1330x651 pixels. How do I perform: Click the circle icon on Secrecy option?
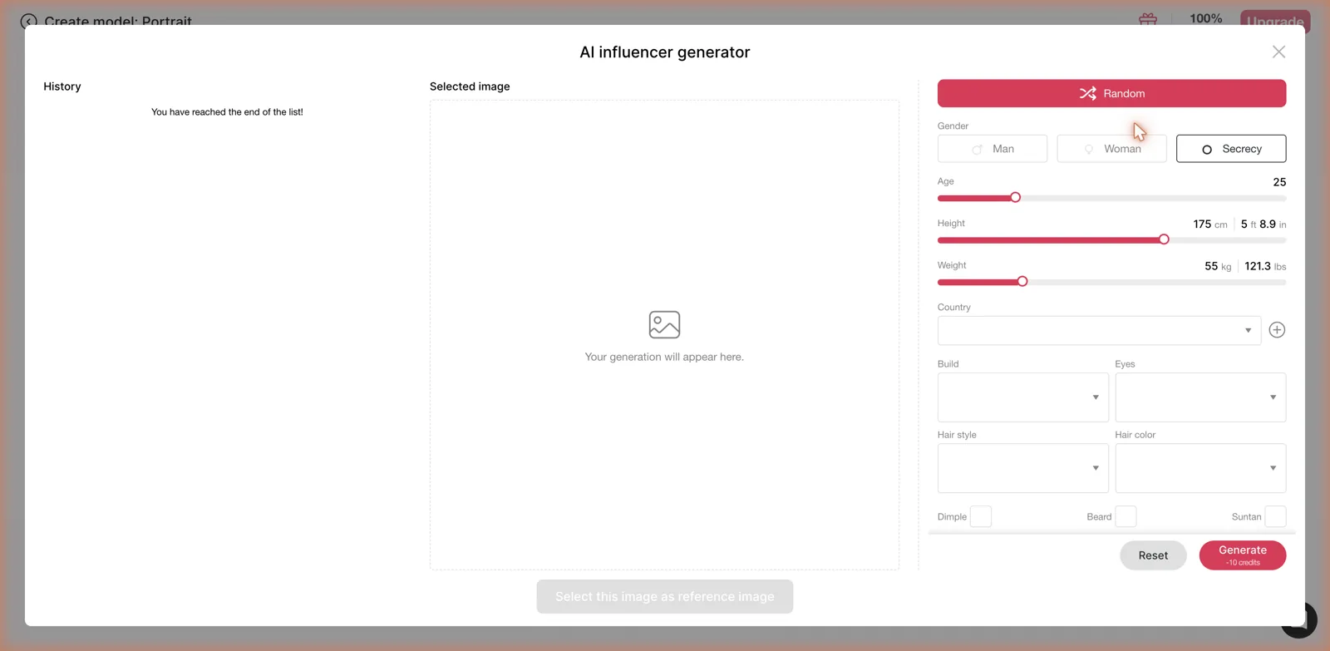pos(1207,150)
